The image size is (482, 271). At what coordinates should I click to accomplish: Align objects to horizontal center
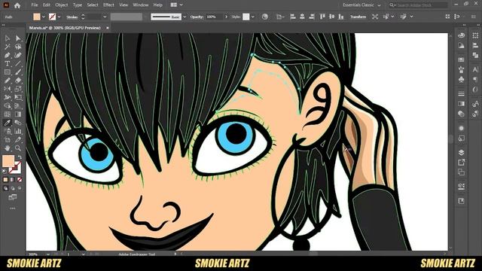[x=302, y=17]
